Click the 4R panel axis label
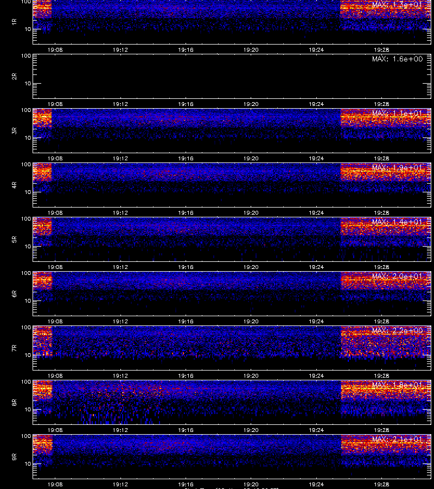 pos(14,185)
